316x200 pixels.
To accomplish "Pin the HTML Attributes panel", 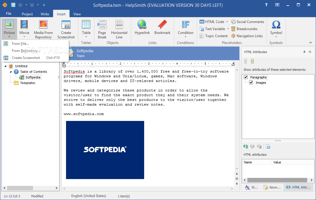I will tap(304, 52).
